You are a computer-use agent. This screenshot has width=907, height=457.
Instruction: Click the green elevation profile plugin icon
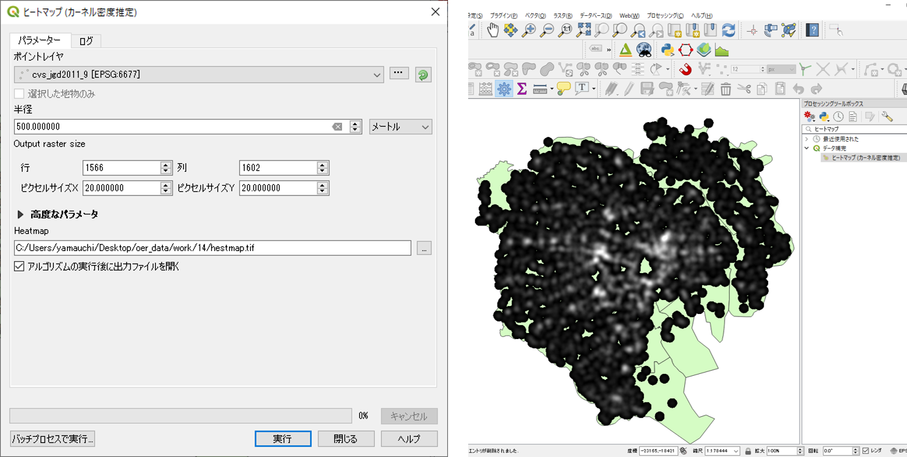[722, 49]
